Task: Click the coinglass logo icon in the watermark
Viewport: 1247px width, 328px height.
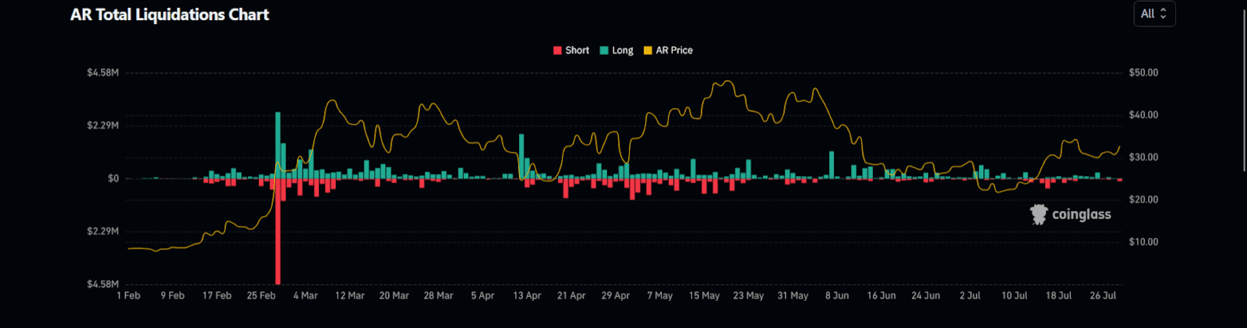Action: click(x=1038, y=214)
